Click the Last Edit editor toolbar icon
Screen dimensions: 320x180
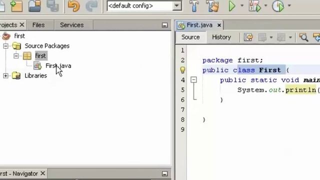(x=248, y=37)
